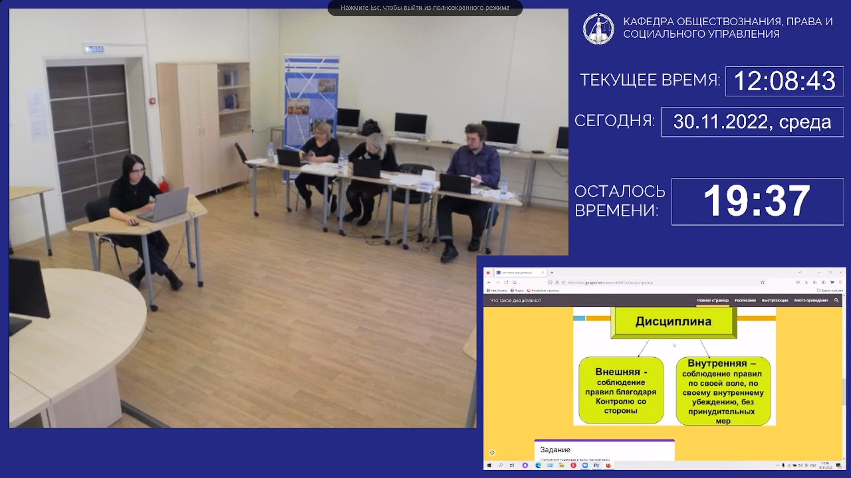
Task: Expand the system tray hidden icons arrow
Action: point(777,466)
